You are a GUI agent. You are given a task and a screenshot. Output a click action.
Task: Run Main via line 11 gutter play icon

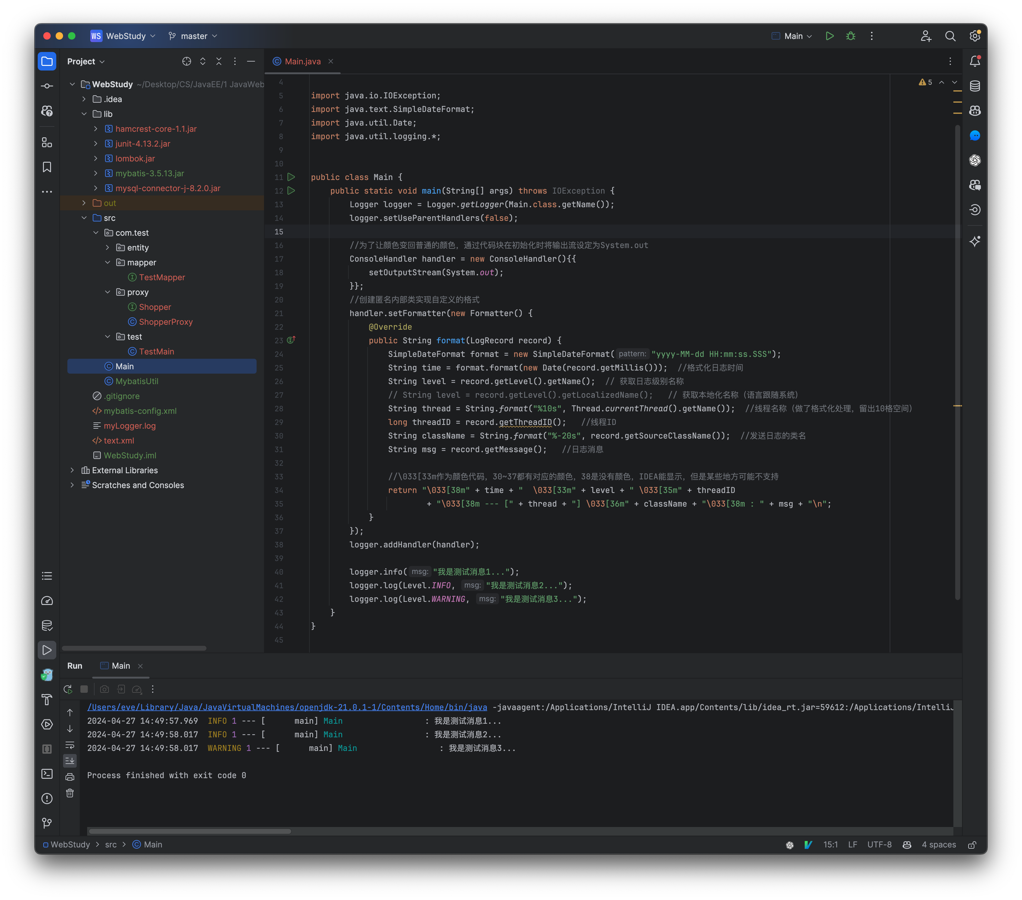(x=292, y=177)
